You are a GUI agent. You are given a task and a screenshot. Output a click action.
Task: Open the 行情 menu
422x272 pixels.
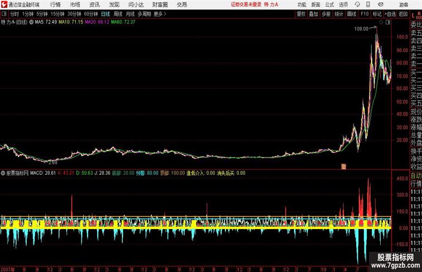55,4
